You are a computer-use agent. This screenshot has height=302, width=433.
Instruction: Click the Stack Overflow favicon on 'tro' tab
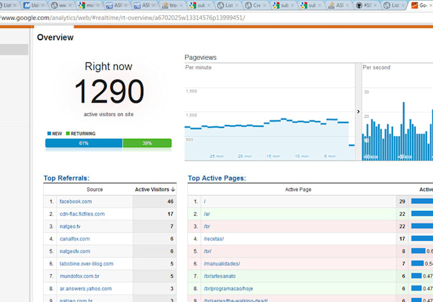(165, 5)
